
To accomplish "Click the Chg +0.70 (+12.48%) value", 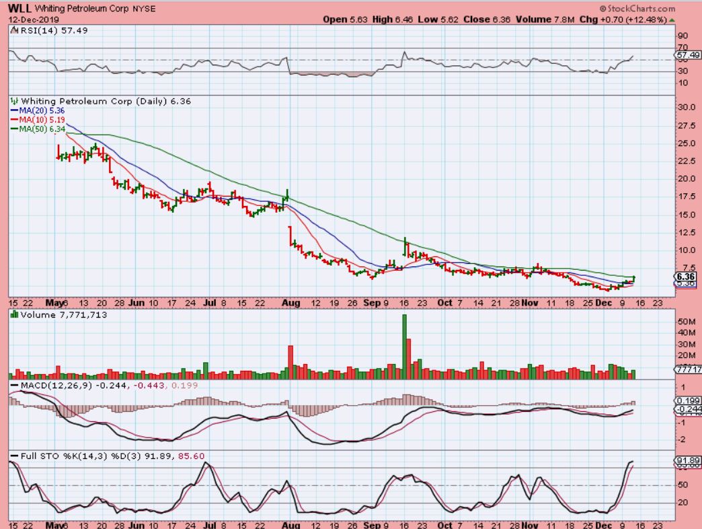I will point(623,20).
